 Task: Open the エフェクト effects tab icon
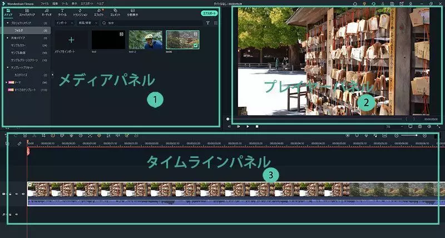click(98, 12)
